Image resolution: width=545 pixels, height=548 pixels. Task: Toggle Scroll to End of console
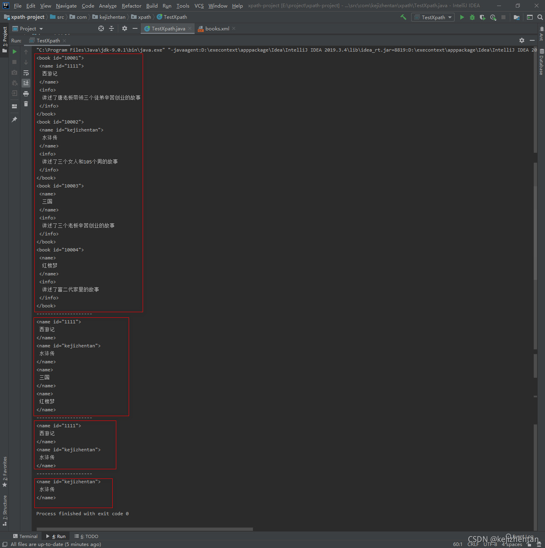pos(26,83)
